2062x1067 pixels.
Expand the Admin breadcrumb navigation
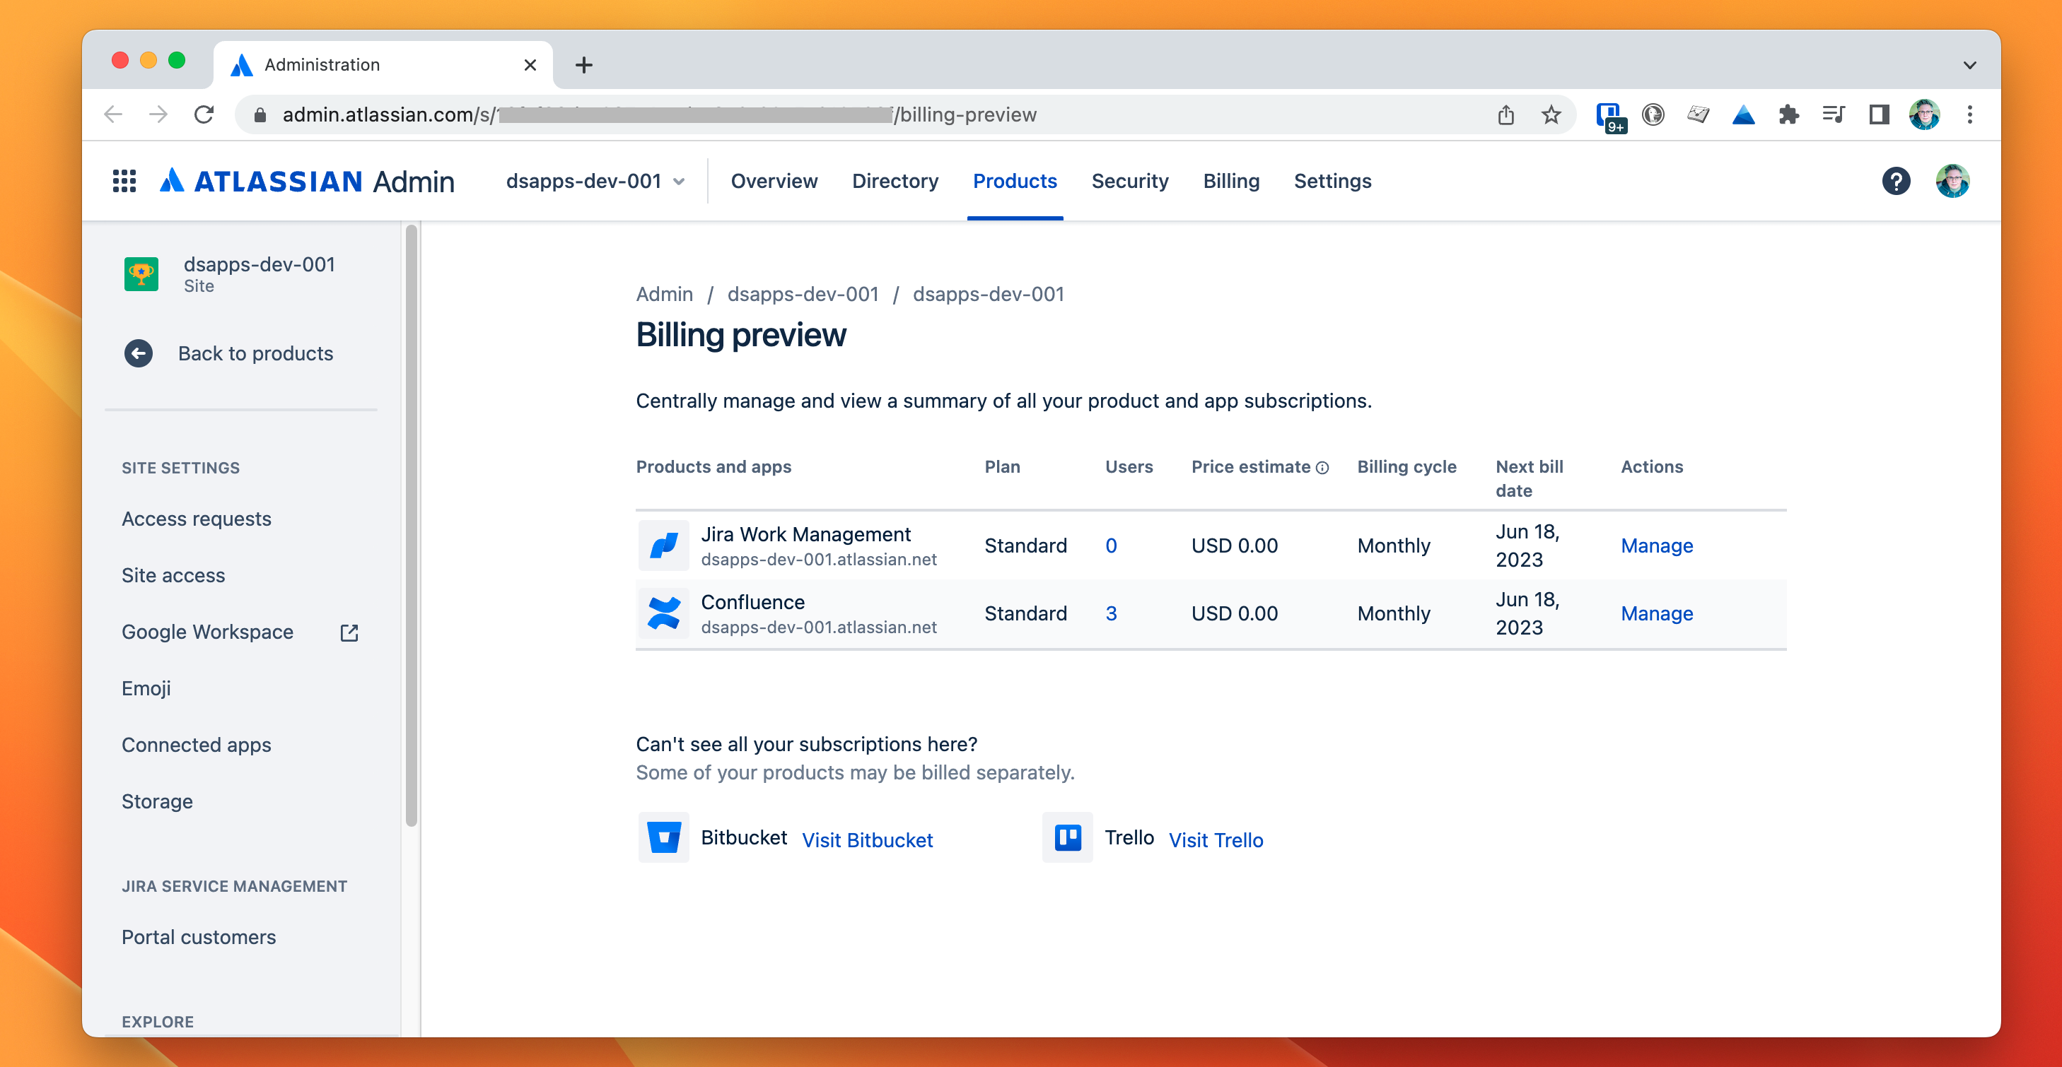(x=665, y=293)
